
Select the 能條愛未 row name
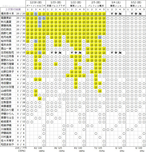click(6, 122)
